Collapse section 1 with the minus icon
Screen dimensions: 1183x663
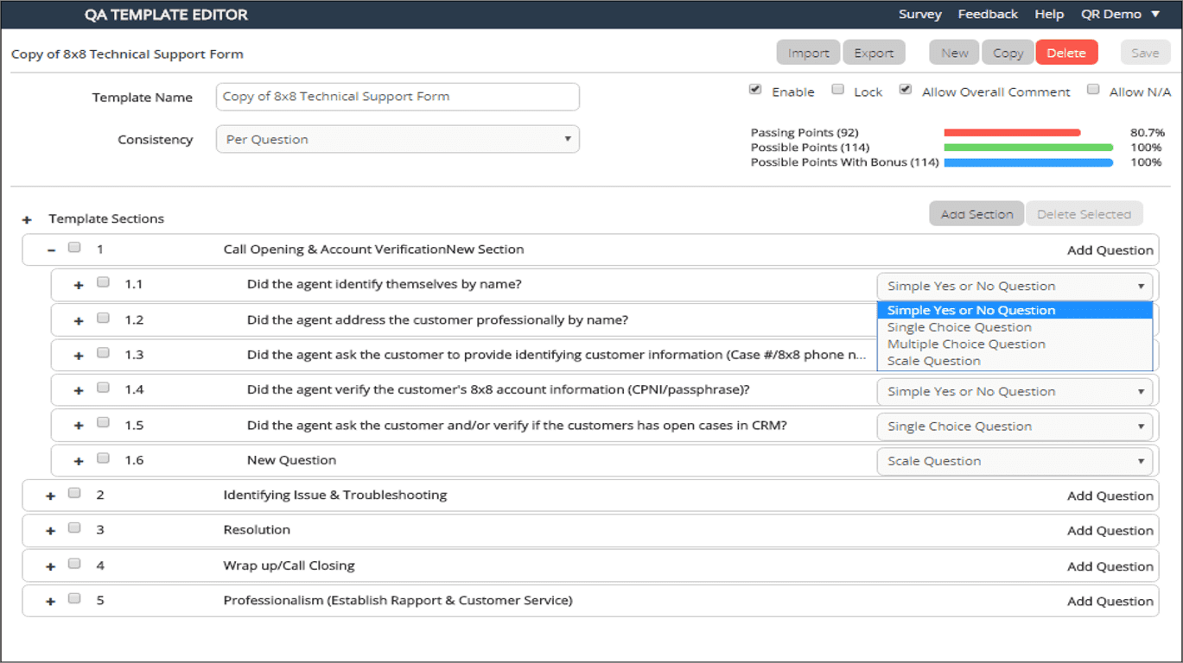click(x=51, y=250)
